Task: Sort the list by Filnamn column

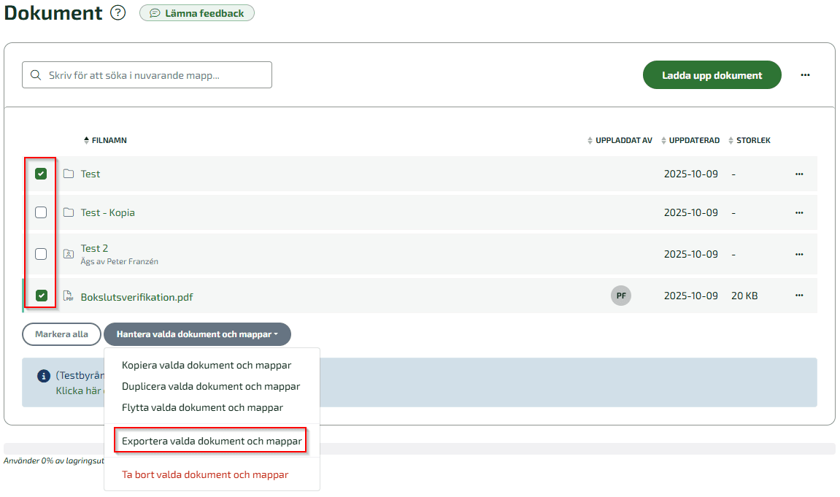Action: [108, 140]
